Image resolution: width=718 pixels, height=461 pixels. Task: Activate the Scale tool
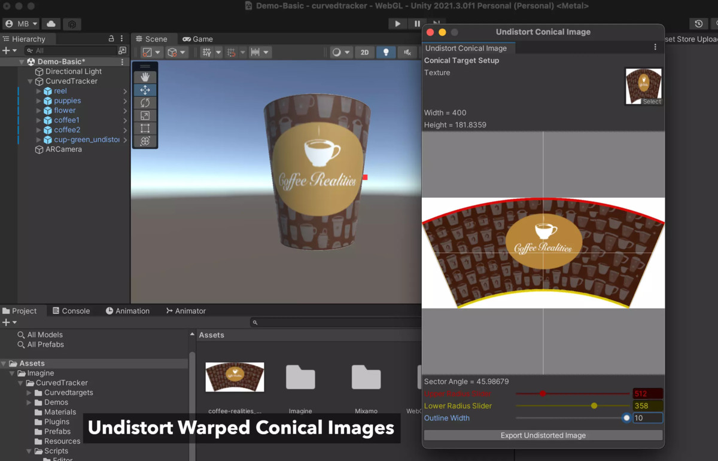coord(145,115)
